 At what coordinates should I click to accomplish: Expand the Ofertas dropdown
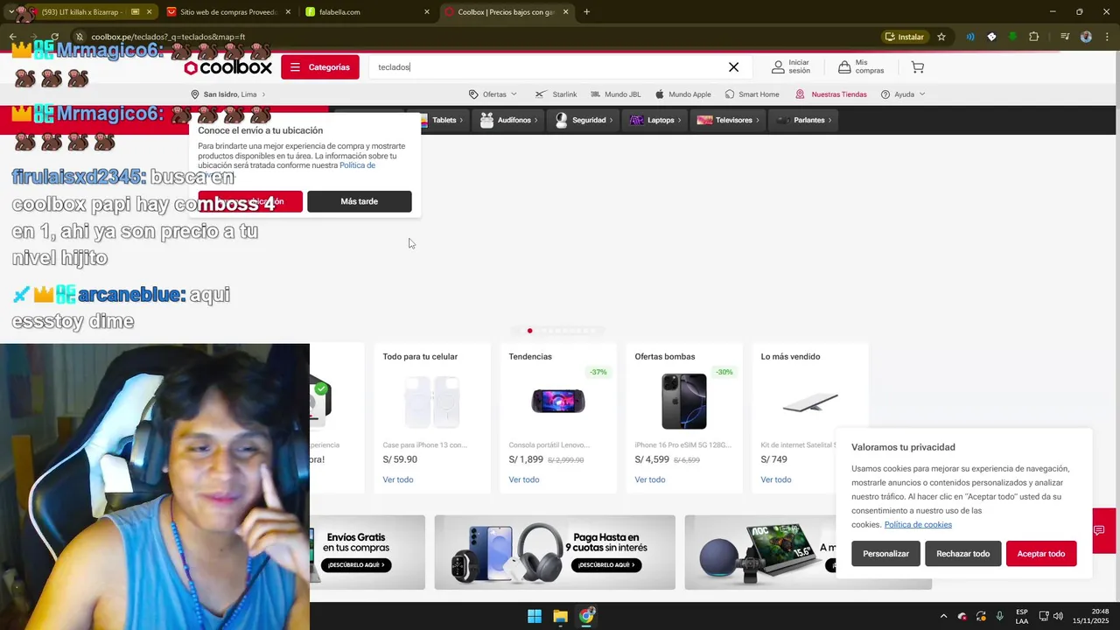pyautogui.click(x=493, y=94)
